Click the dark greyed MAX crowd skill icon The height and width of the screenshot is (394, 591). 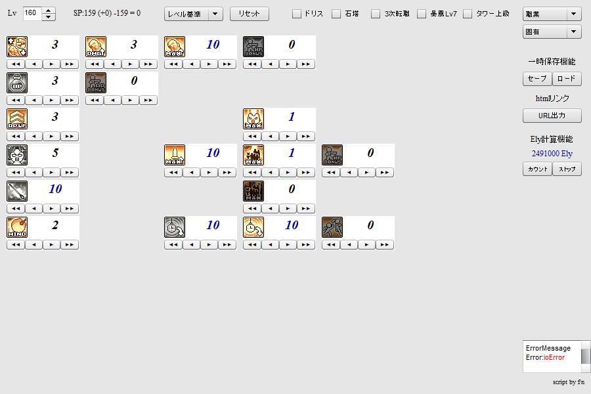(x=253, y=191)
